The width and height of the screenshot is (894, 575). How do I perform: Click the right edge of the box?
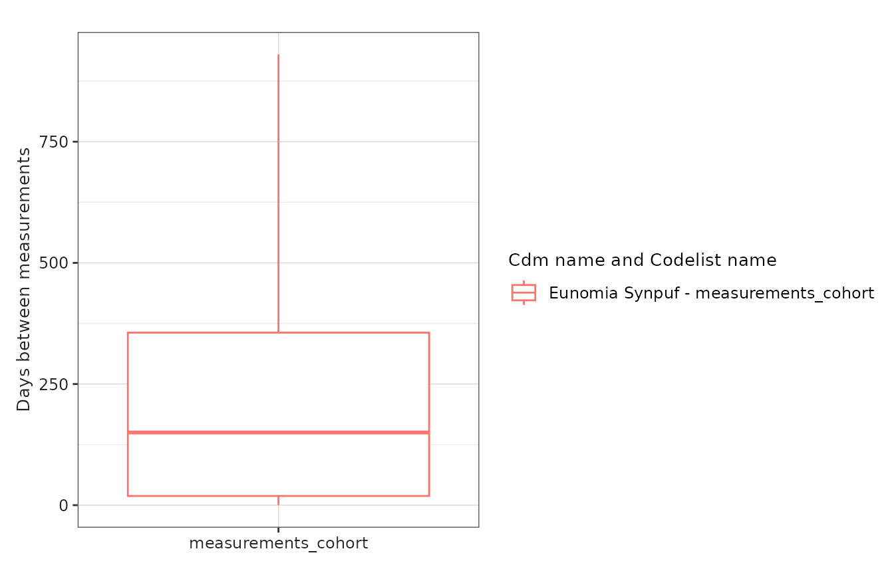(429, 414)
